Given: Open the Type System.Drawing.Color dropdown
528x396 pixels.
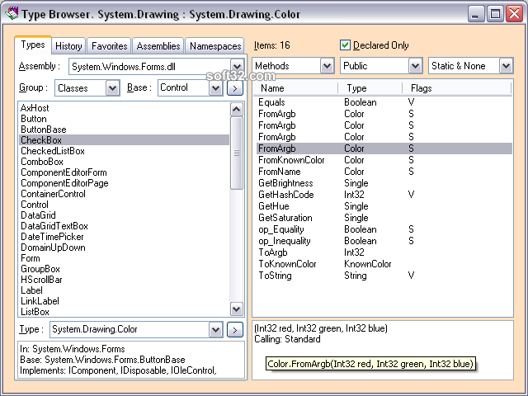Looking at the screenshot, I should (x=215, y=330).
